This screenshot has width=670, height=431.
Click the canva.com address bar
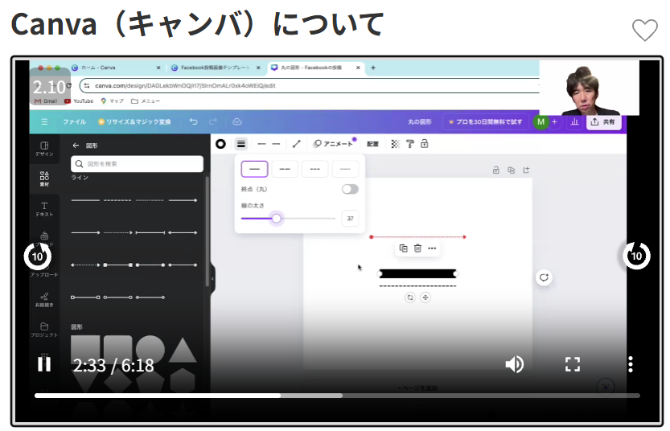(x=310, y=85)
